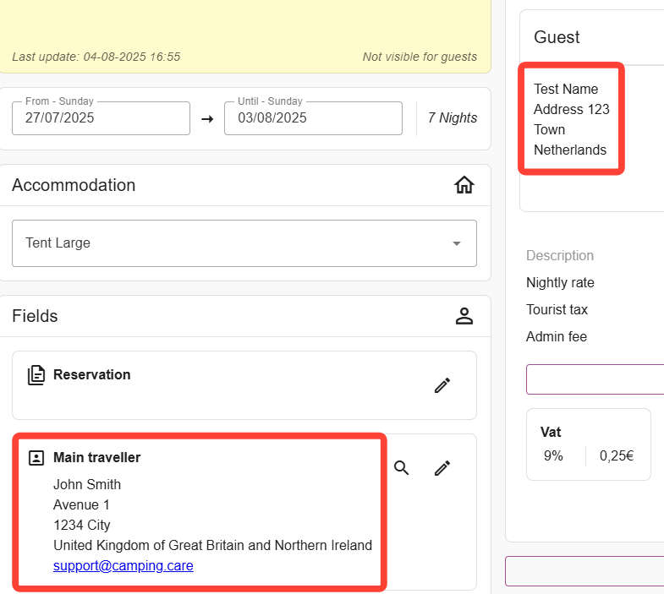Click the contact card icon beside Main traveller

point(36,458)
